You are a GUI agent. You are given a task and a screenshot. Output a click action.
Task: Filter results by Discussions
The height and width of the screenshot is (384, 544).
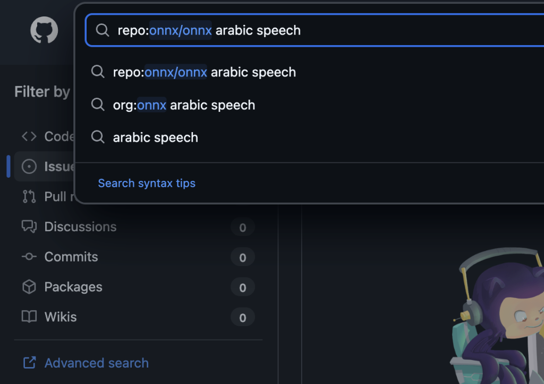point(80,227)
